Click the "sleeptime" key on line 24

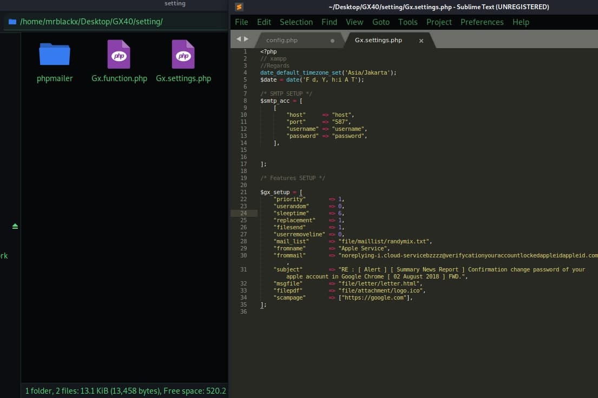[291, 213]
